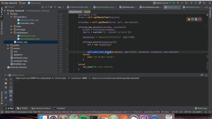Toggle soft-wrap icon in Run panel

tap(11, 88)
